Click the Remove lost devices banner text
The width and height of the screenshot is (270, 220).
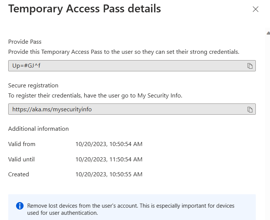131,209
